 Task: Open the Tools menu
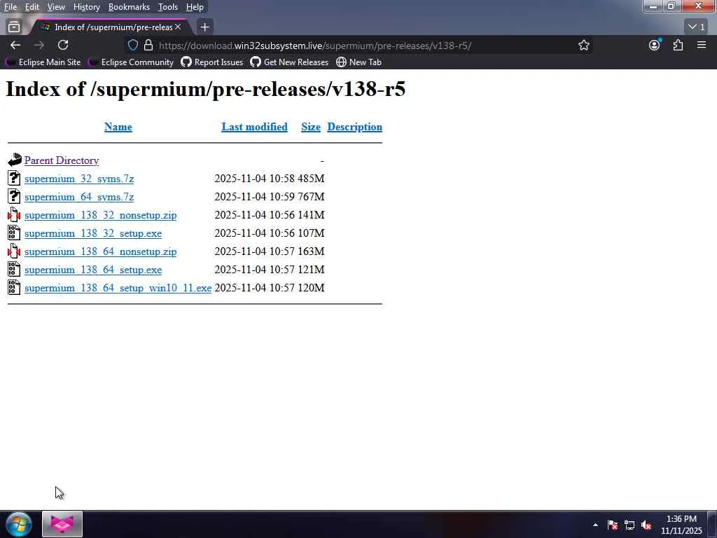tap(167, 7)
